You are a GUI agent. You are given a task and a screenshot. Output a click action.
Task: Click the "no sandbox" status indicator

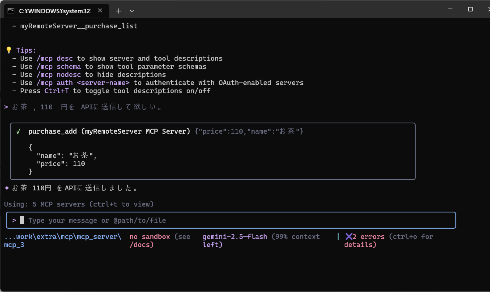click(x=150, y=236)
